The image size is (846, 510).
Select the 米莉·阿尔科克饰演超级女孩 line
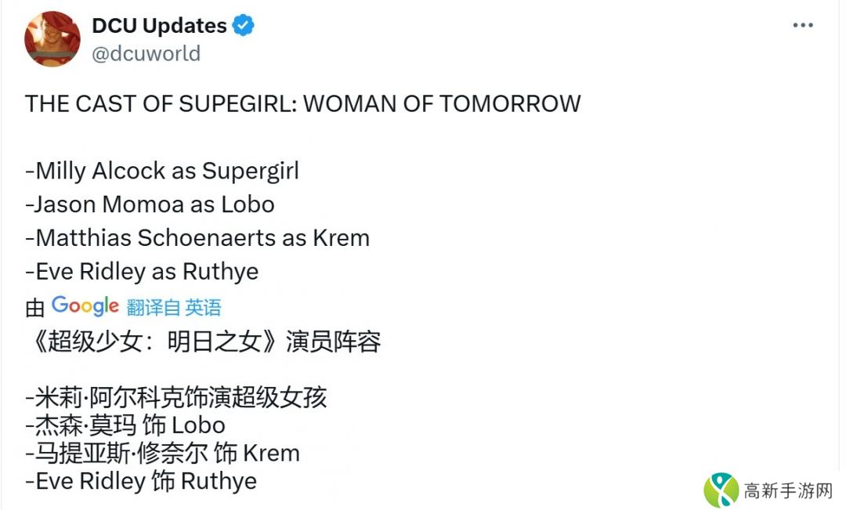[176, 397]
